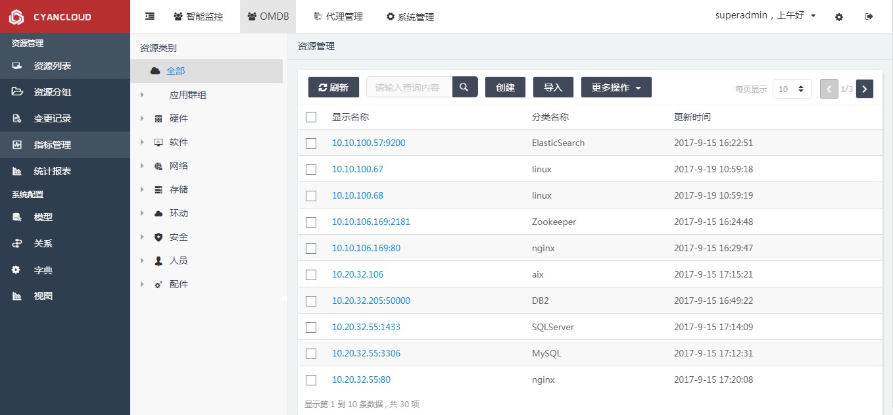The height and width of the screenshot is (415, 893).
Task: Open 字典 gear icon in sidebar
Action: pos(17,270)
